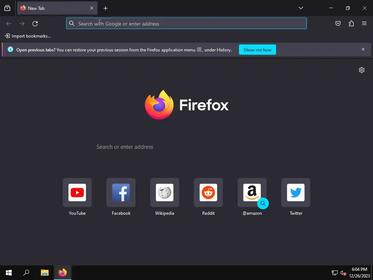Go back one page arrow
The height and width of the screenshot is (280, 373).
9,24
